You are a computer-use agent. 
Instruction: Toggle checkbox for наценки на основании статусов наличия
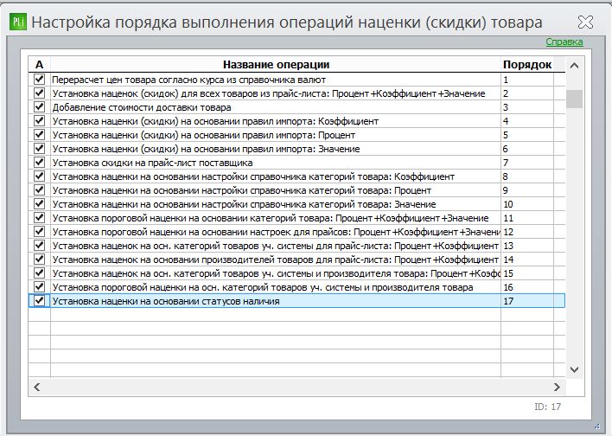(39, 301)
